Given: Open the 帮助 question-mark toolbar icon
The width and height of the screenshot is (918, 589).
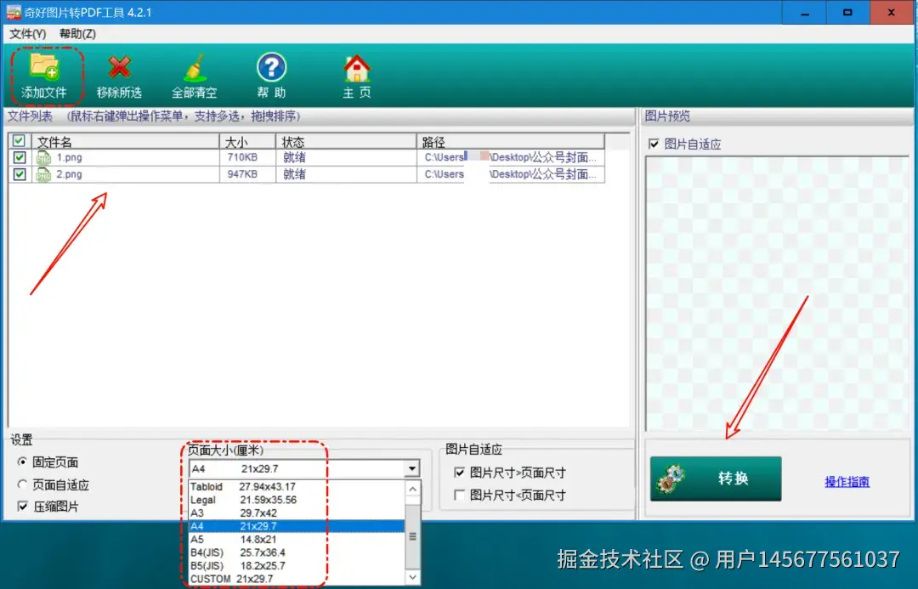Looking at the screenshot, I should click(271, 67).
